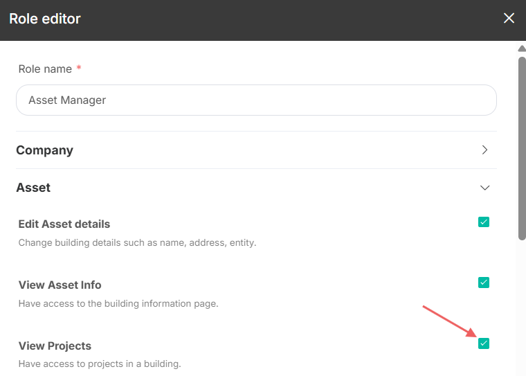
Task: Uncheck the Edit Asset details checkbox
Action: 484,222
